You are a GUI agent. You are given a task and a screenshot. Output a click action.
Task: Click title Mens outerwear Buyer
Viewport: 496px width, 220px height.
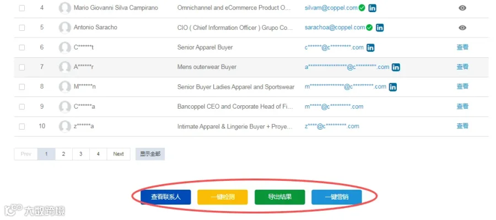(x=207, y=67)
